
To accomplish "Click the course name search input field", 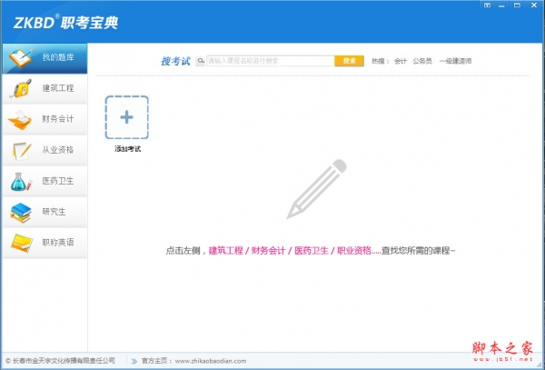I will [x=270, y=61].
